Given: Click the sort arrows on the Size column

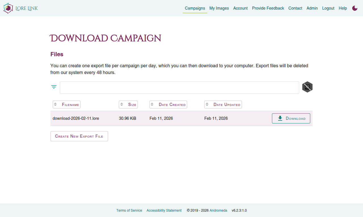Looking at the screenshot, I should tap(122, 104).
